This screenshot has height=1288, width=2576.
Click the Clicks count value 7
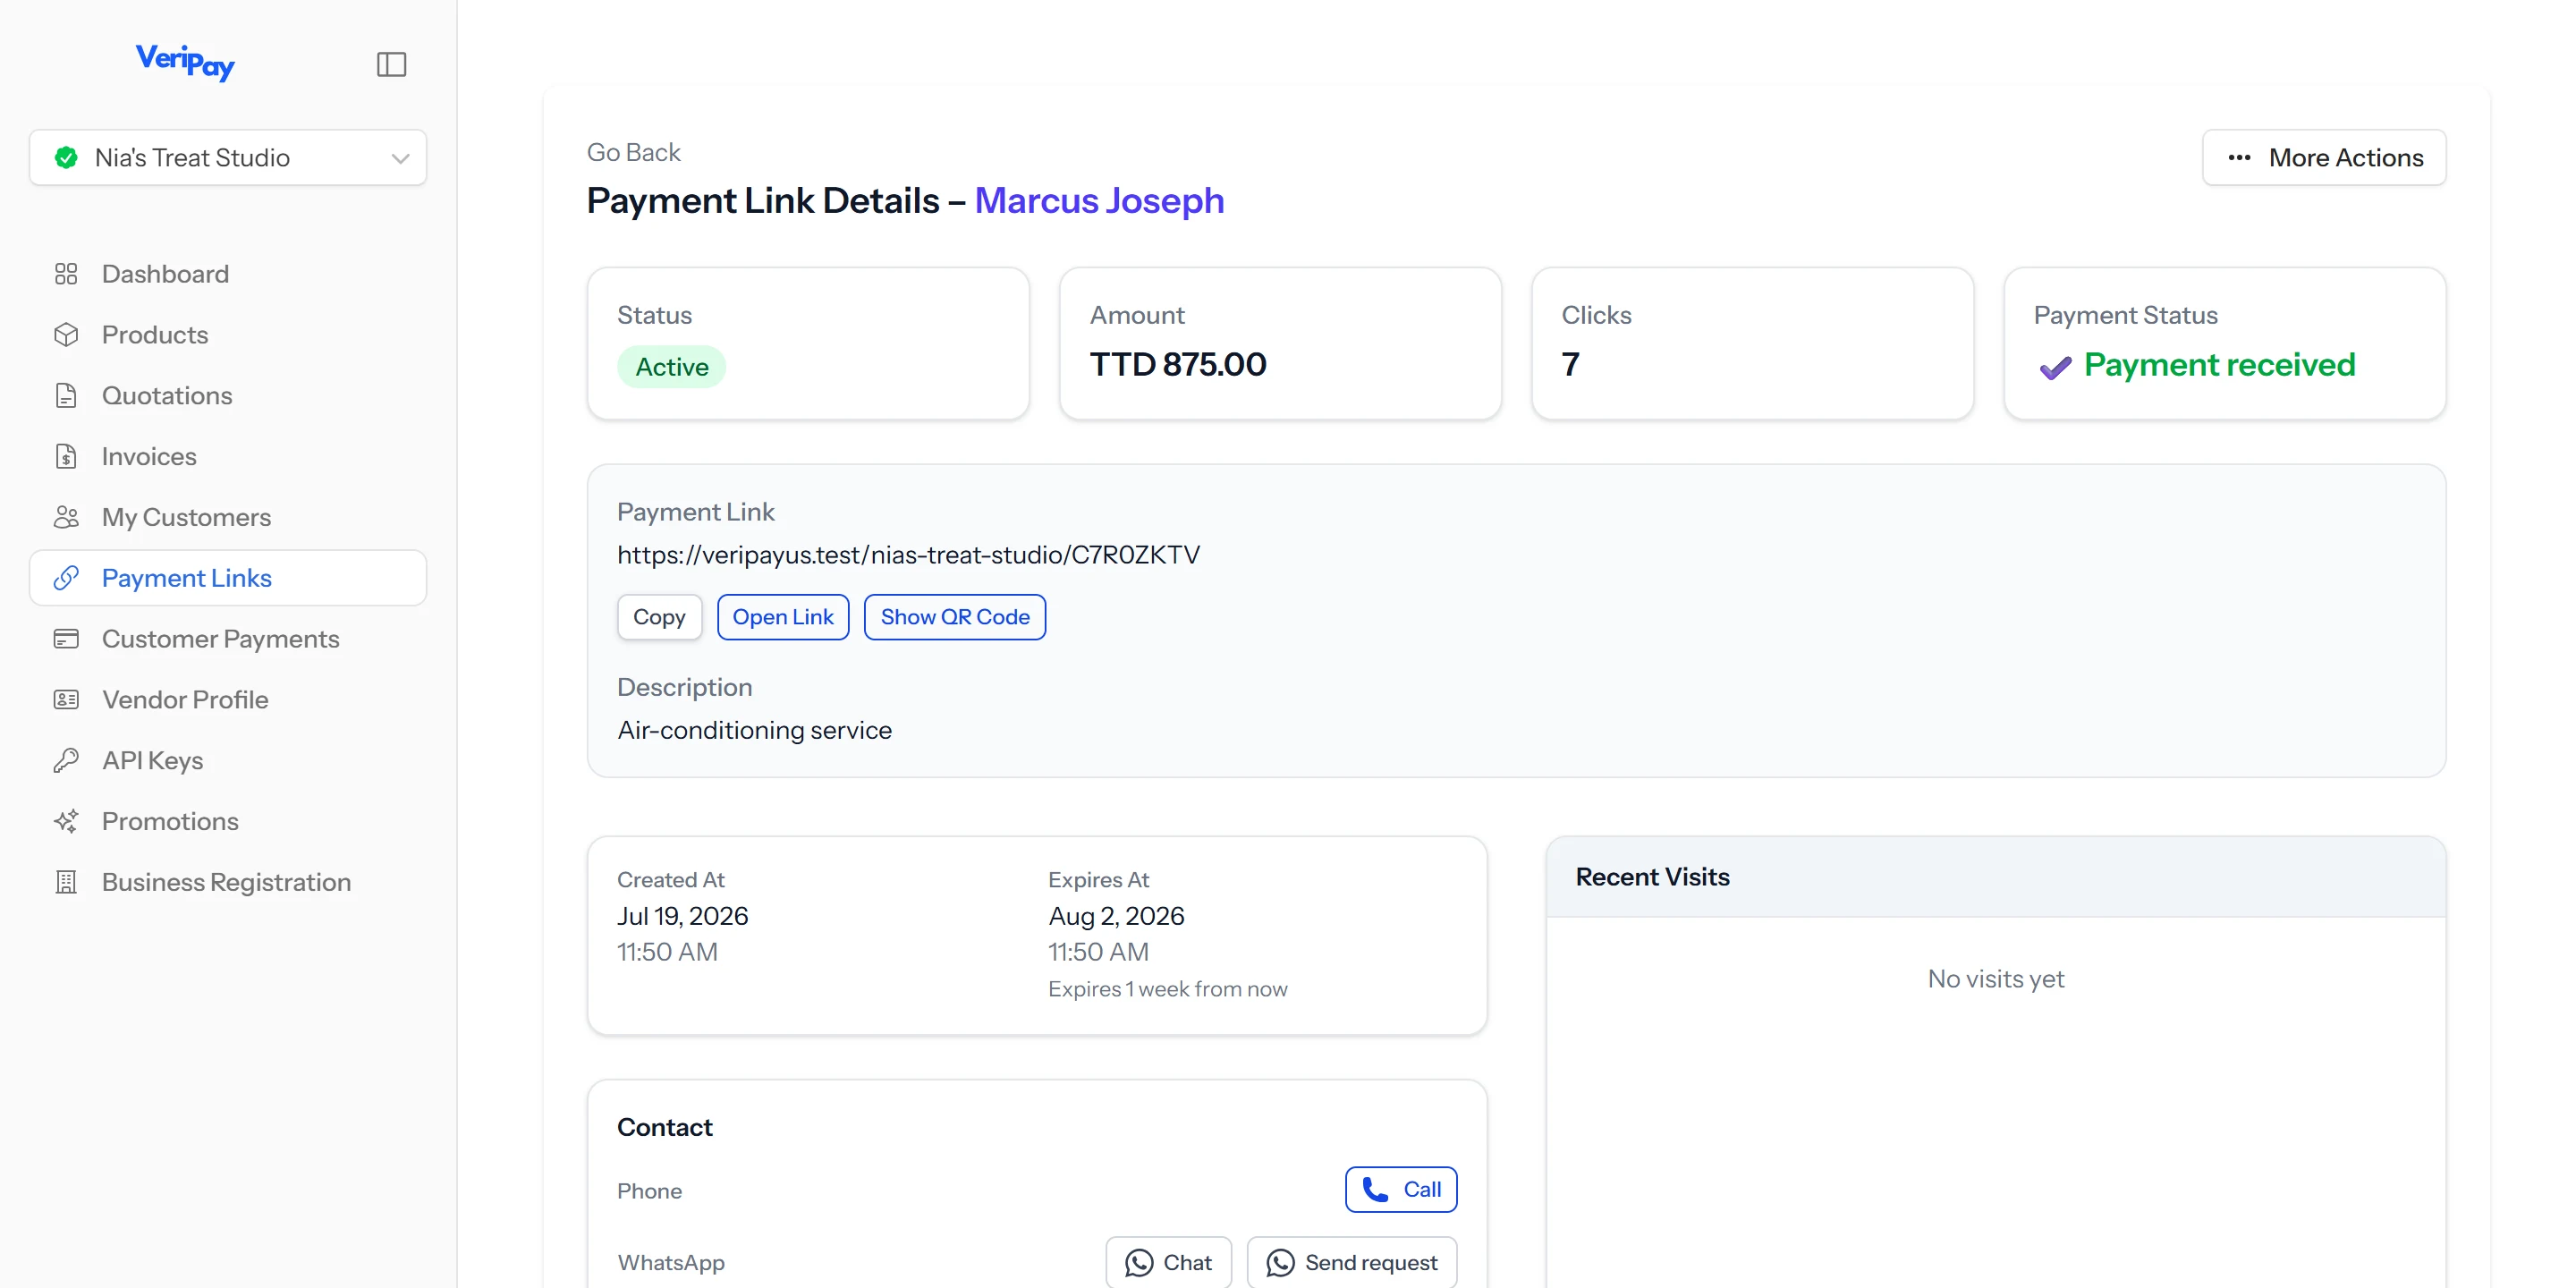tap(1570, 364)
